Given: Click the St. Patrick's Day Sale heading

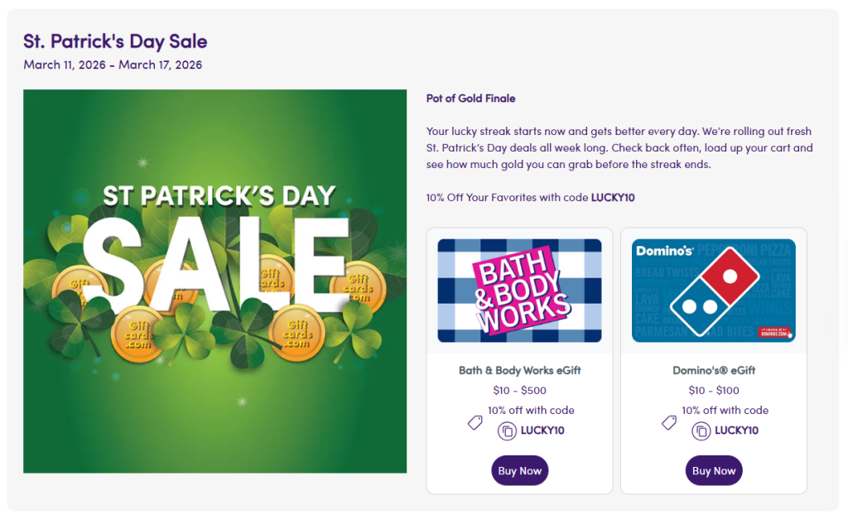Looking at the screenshot, I should coord(115,41).
